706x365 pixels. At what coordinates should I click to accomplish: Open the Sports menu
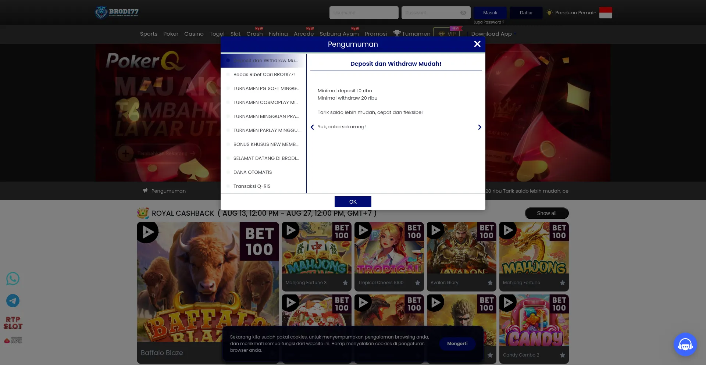[x=149, y=34]
